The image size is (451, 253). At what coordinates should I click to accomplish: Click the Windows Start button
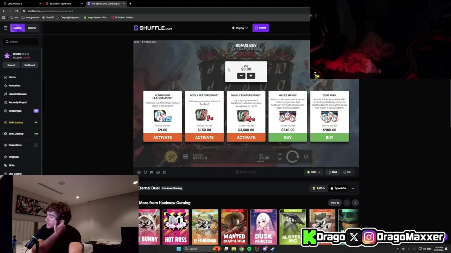(179, 249)
